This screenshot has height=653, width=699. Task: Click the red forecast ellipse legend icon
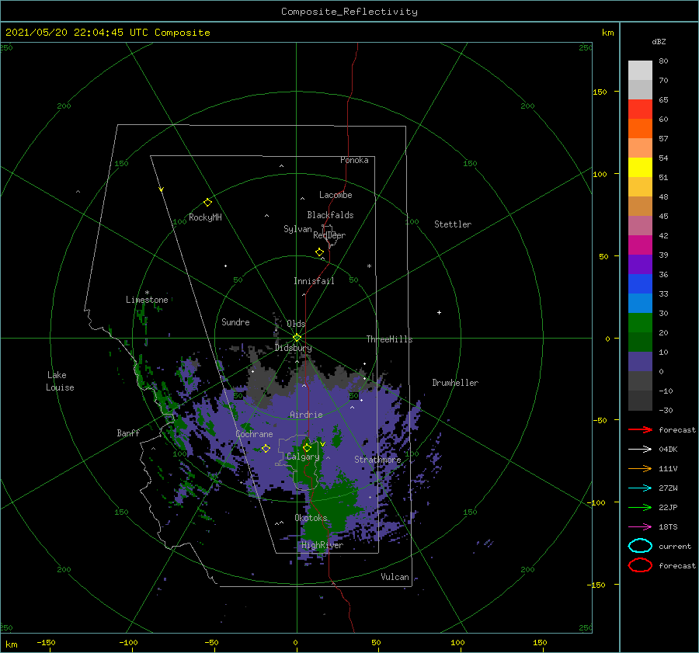[640, 565]
